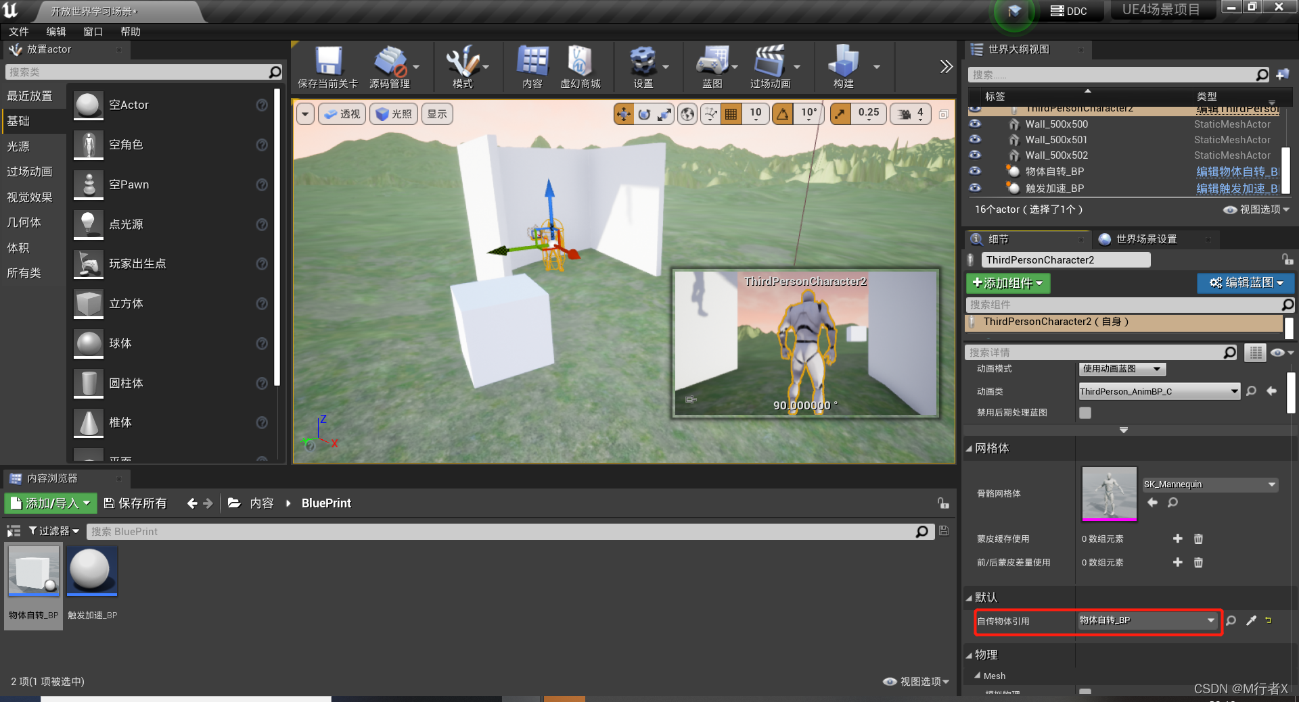Select 光源 category in place actors
The width and height of the screenshot is (1299, 702).
(x=19, y=147)
